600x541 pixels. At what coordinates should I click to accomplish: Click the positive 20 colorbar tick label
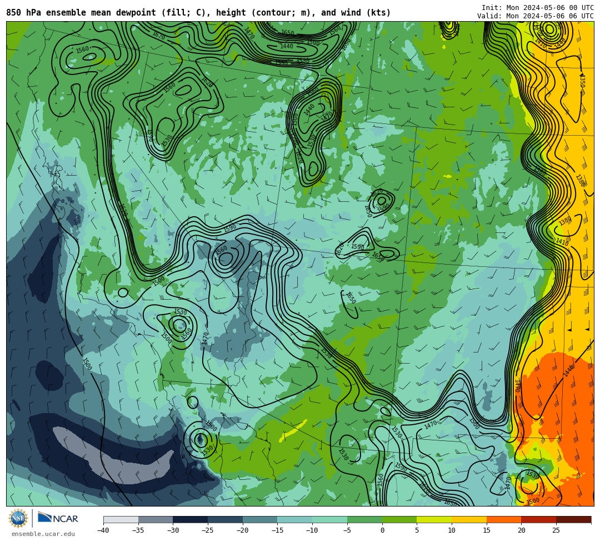pyautogui.click(x=522, y=530)
